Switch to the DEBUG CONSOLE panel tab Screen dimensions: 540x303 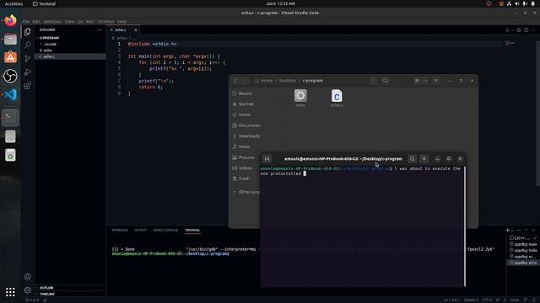tap(165, 230)
